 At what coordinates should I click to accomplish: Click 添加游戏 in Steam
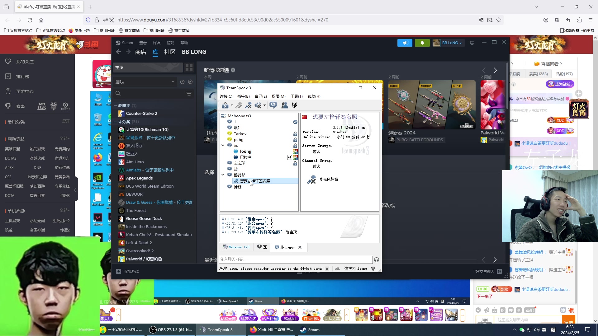tap(127, 272)
